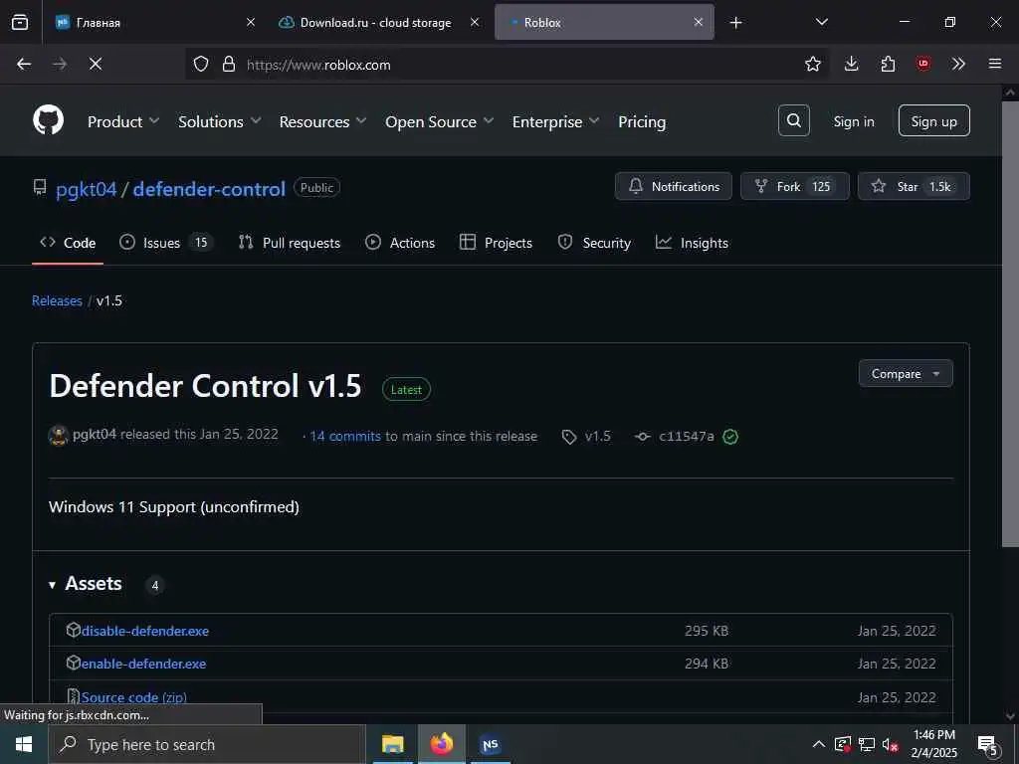Open the GitHub search button

[x=793, y=120]
